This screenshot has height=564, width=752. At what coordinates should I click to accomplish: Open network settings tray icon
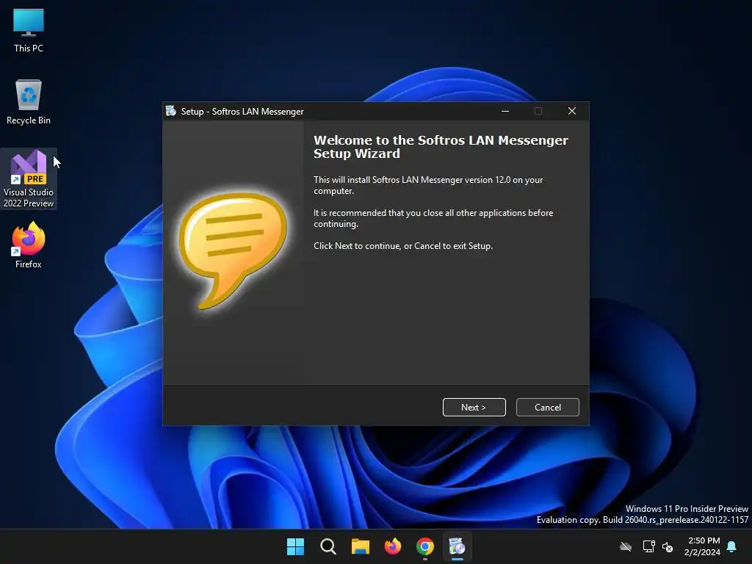click(x=648, y=546)
